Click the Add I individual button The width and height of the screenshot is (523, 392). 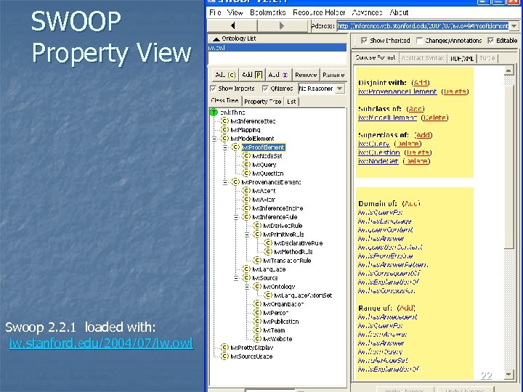pyautogui.click(x=278, y=75)
